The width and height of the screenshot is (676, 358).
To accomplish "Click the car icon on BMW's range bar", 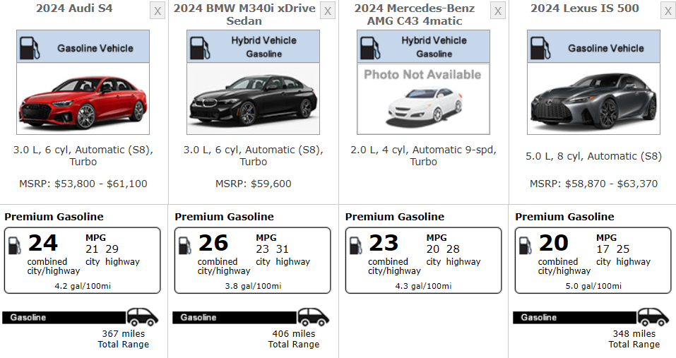I will tap(312, 317).
